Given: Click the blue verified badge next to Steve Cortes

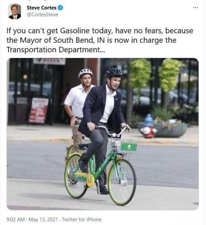Looking at the screenshot, I should [60, 8].
